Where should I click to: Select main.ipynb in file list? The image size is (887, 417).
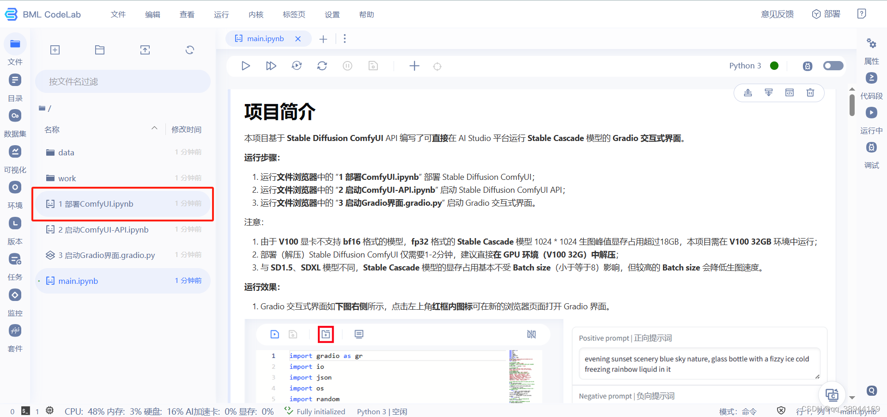tap(123, 281)
